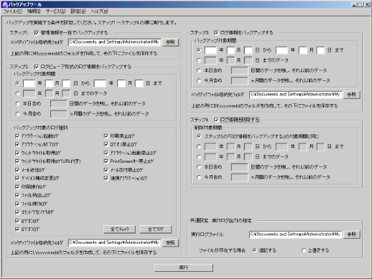Uncheck ウィンドウタイトル取得ログ checkbox without URL
This screenshot has width=372, height=279.
point(17,153)
